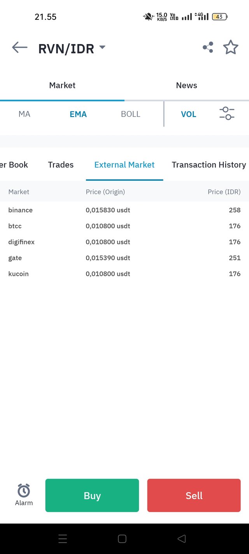Toggle the EMA indicator
This screenshot has height=554, width=249.
tap(78, 114)
